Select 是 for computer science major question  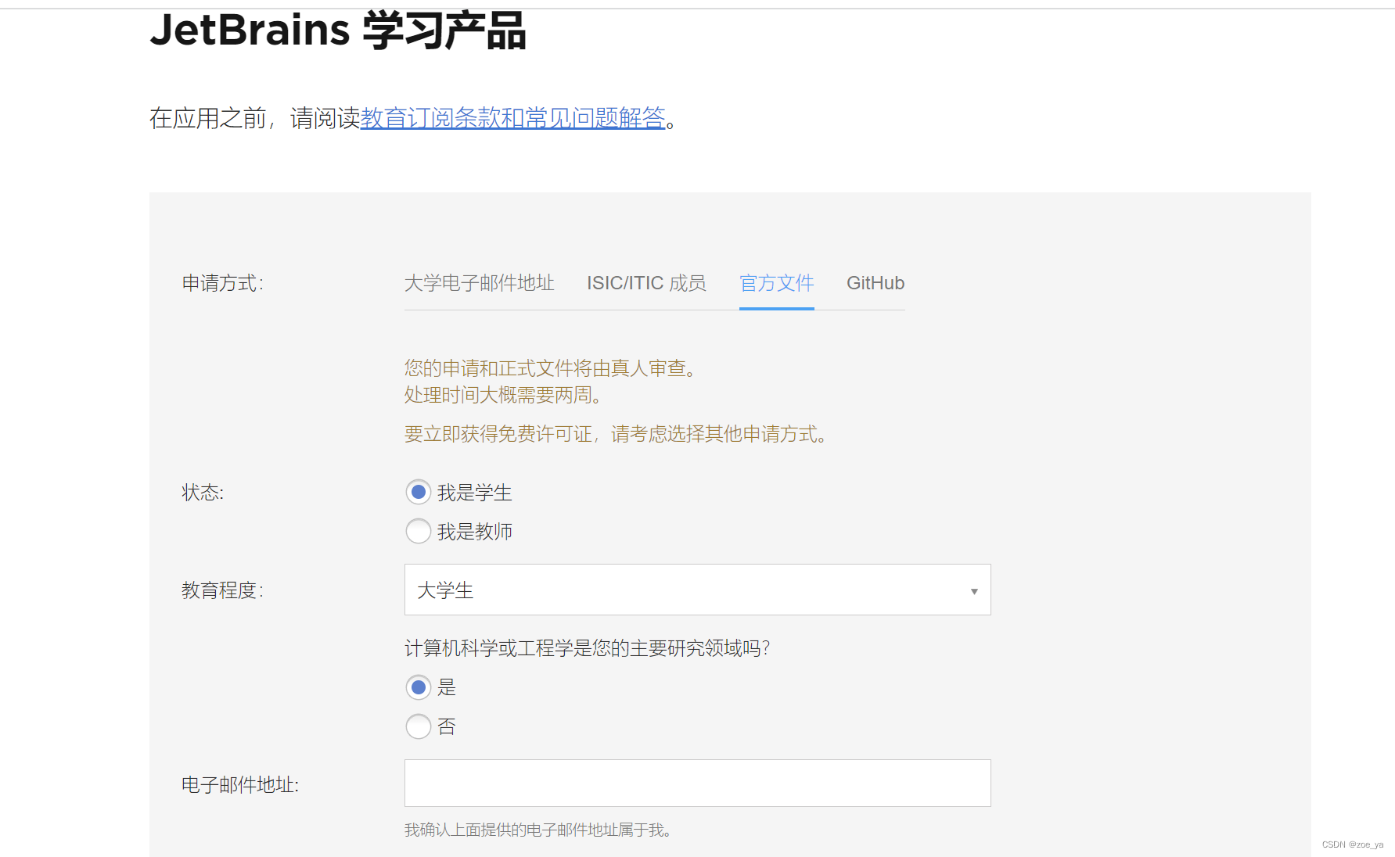419,687
